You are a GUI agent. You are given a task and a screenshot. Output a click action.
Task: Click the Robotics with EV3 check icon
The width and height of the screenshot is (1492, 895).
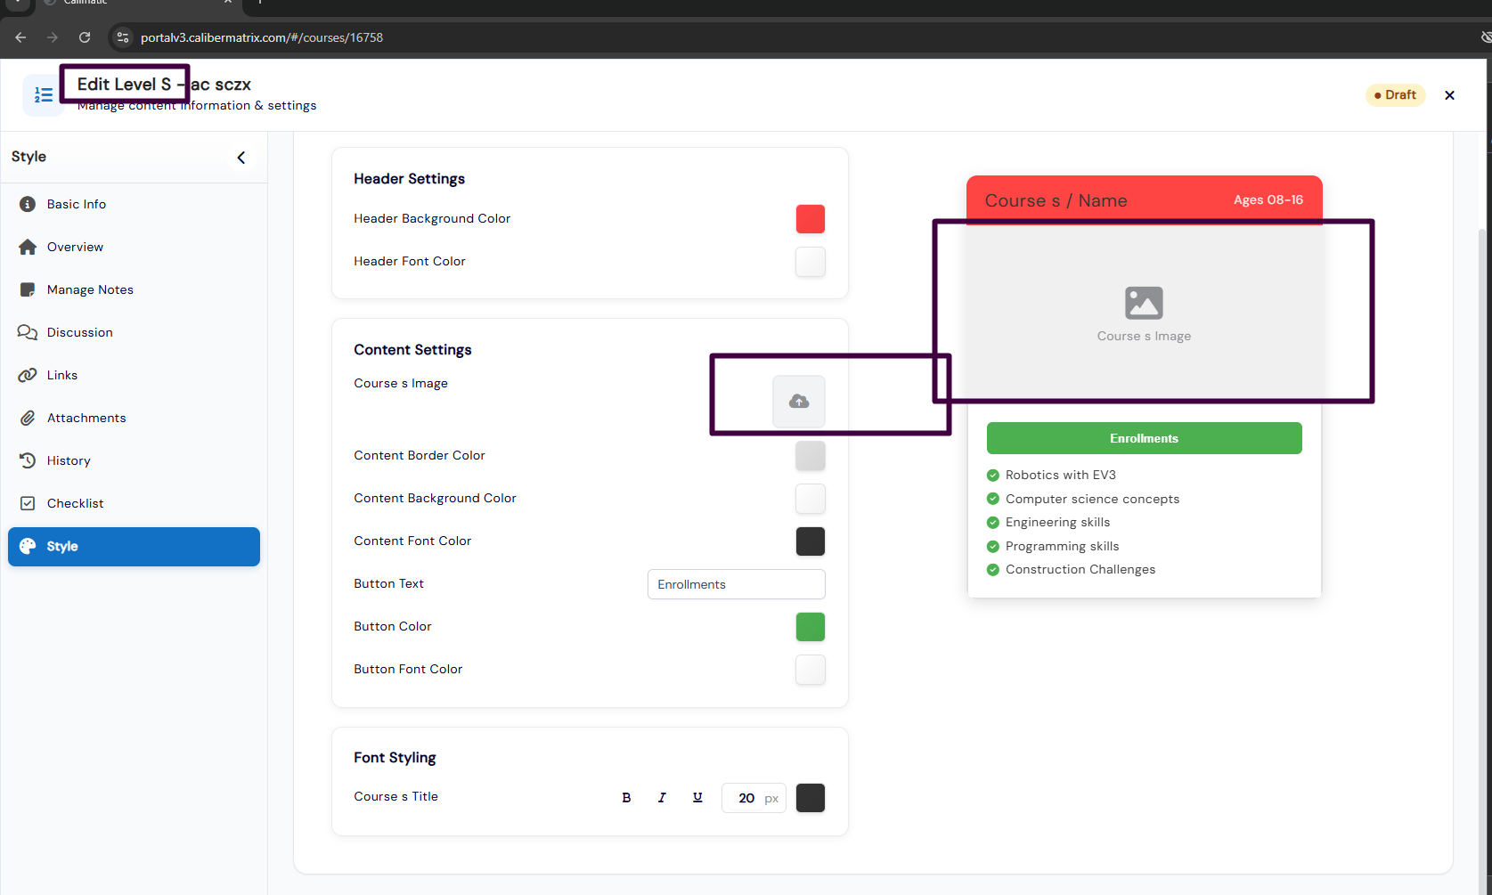pyautogui.click(x=993, y=476)
